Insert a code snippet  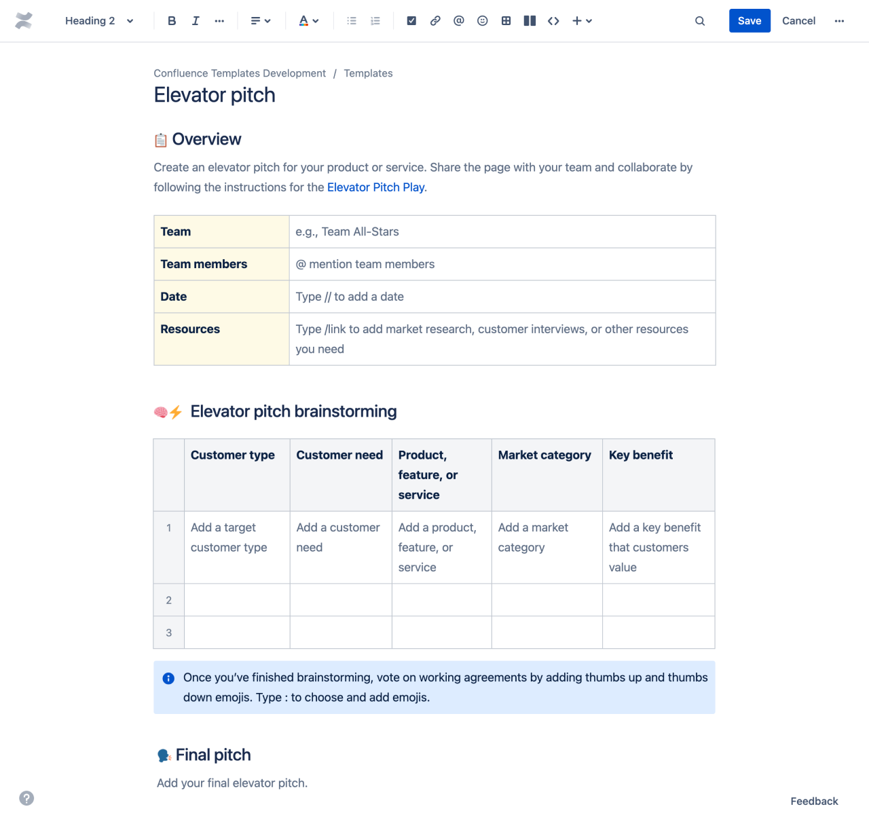click(x=553, y=20)
